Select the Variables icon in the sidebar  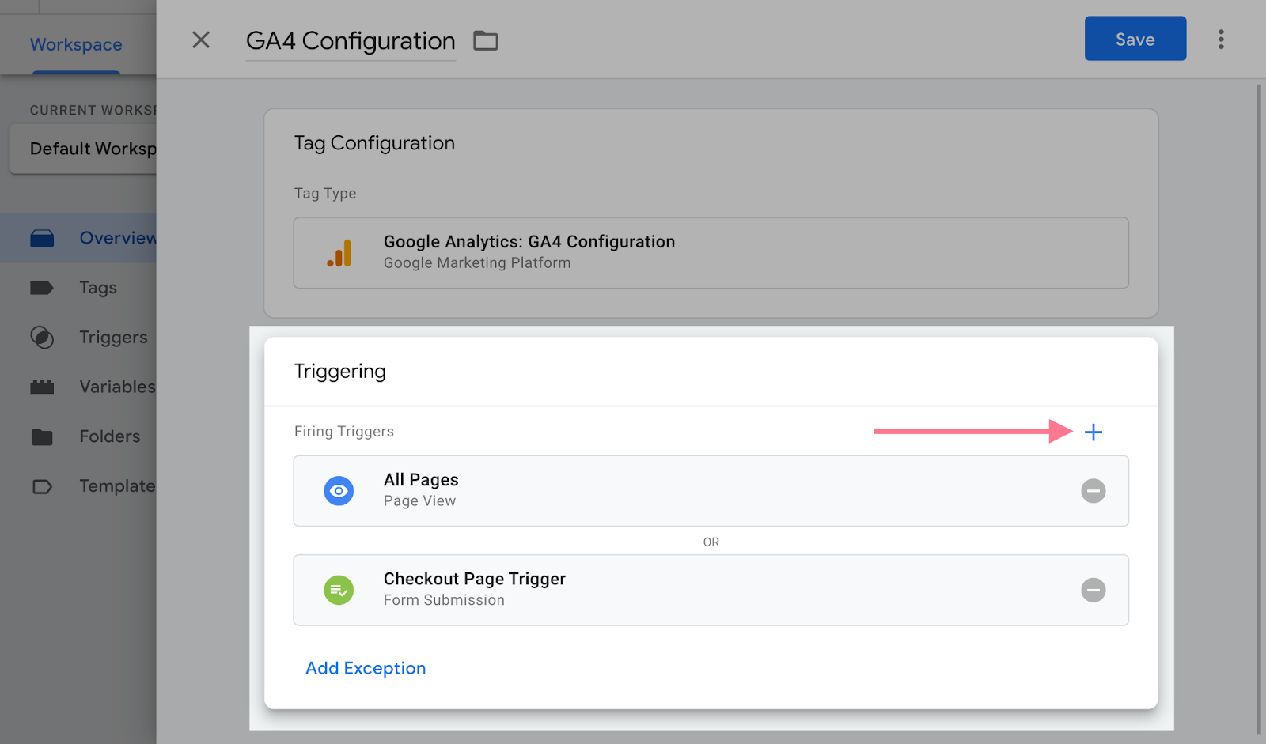tap(44, 387)
